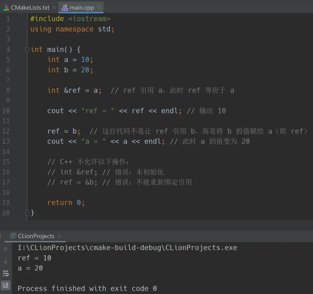The height and width of the screenshot is (294, 313).
Task: Click 'ref = 10' console output line
Action: 34,258
